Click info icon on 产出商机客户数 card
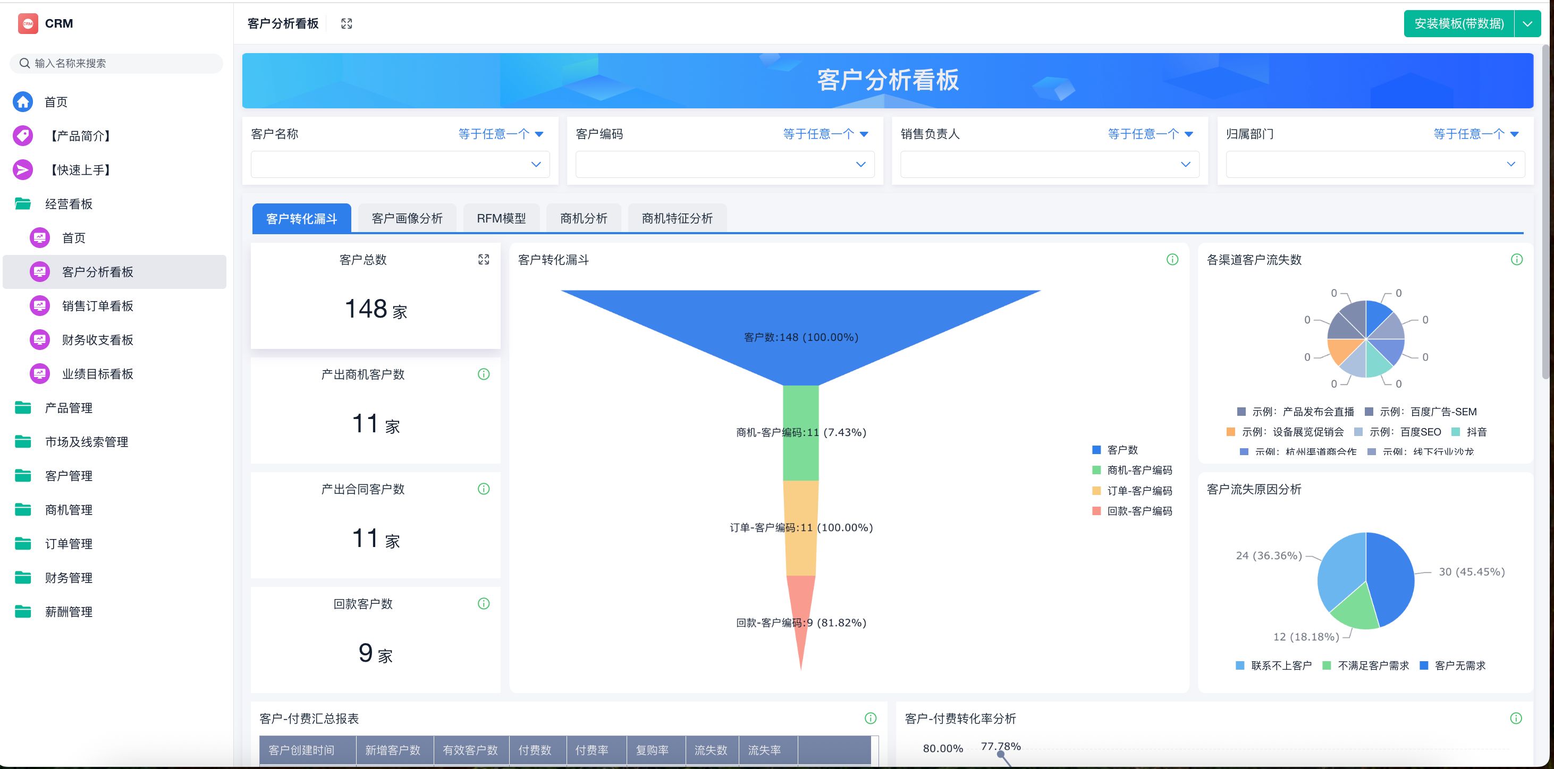1554x769 pixels. tap(483, 374)
